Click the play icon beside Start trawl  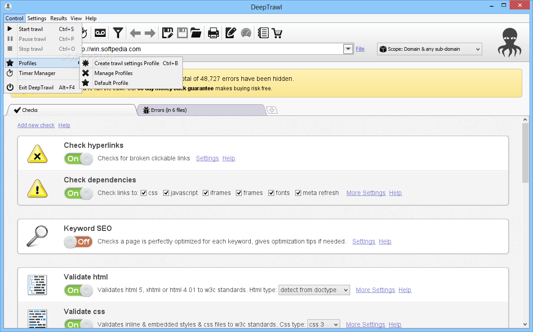click(10, 29)
